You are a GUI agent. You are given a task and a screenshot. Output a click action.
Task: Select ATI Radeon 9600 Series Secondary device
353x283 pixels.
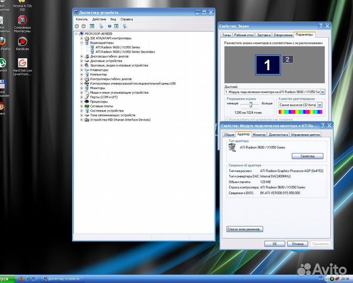tap(125, 52)
